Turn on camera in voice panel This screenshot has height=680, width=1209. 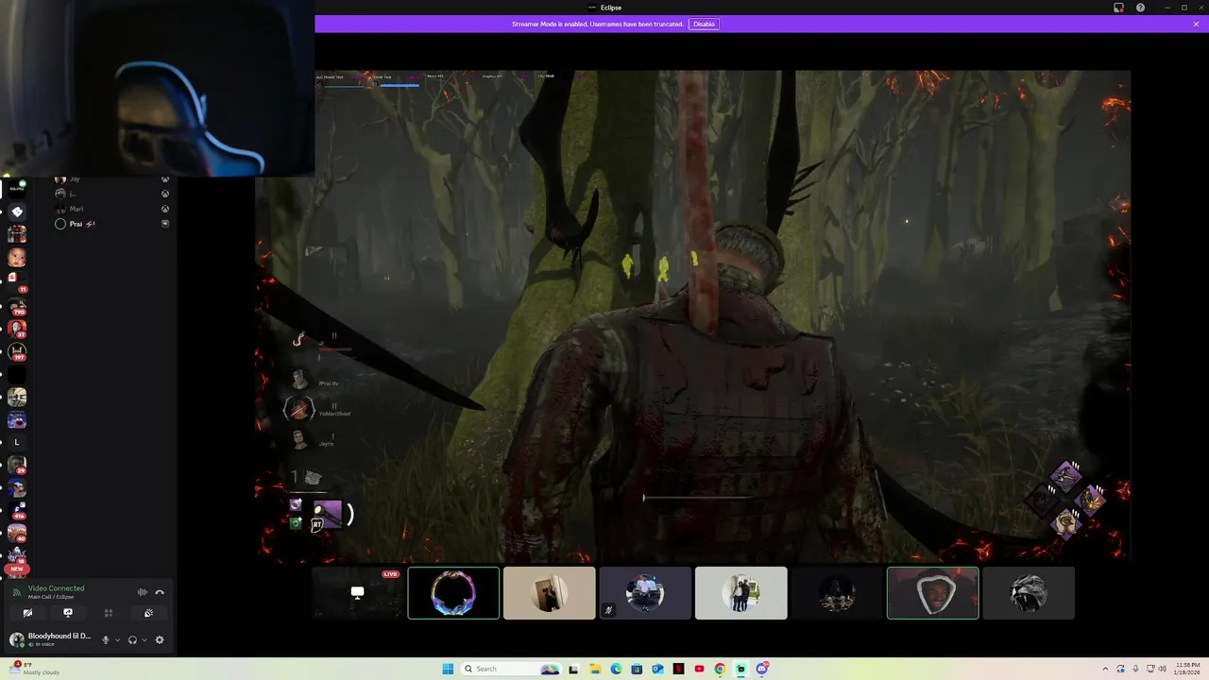pos(27,613)
